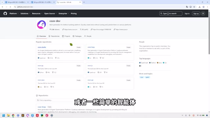View forks of the coze-studio repository

tap(57, 58)
